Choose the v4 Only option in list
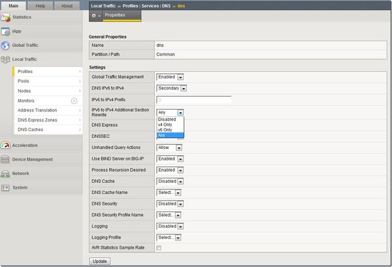 [x=164, y=125]
